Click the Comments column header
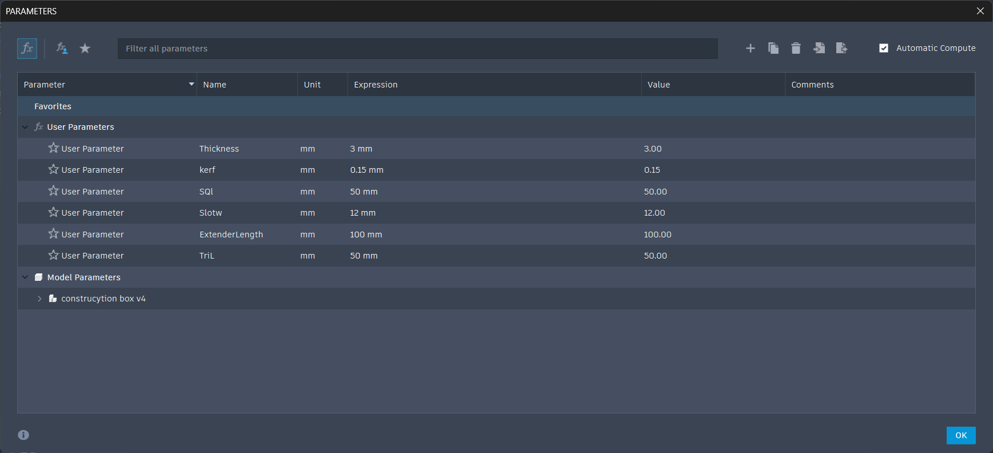Screen dimensions: 993x453 pos(880,85)
